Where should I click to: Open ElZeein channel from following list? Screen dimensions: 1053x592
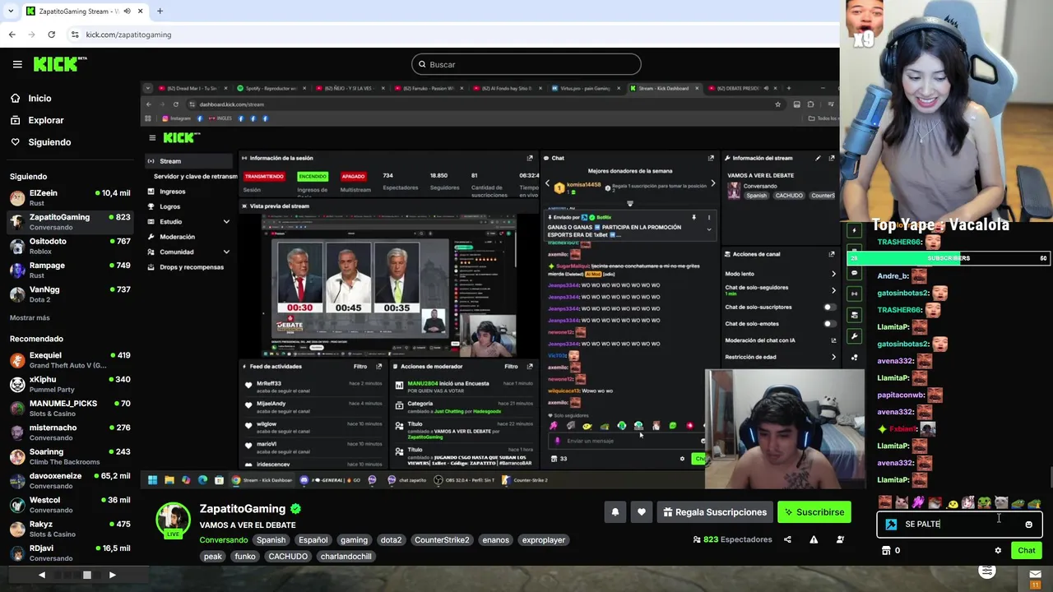(x=70, y=197)
